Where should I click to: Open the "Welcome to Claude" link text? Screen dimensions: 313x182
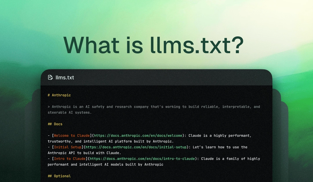[x=68, y=135]
